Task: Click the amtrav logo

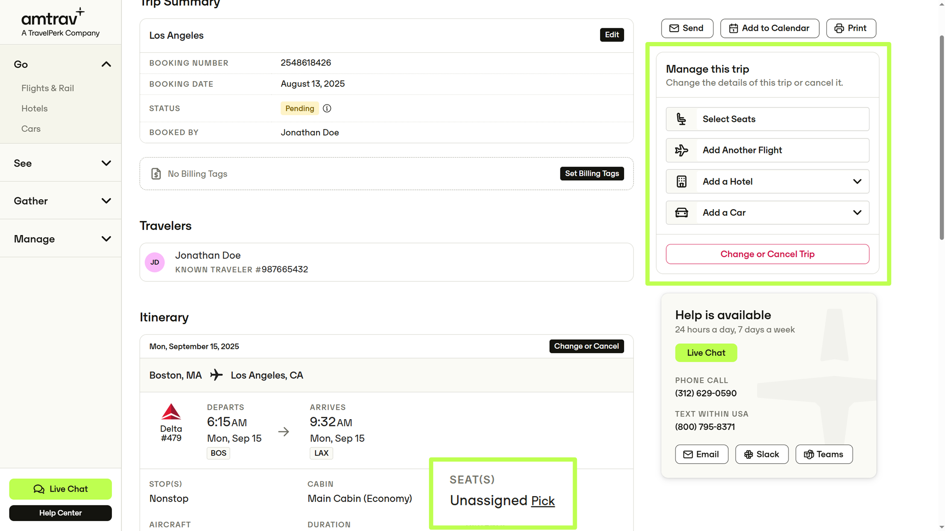Action: tap(60, 22)
